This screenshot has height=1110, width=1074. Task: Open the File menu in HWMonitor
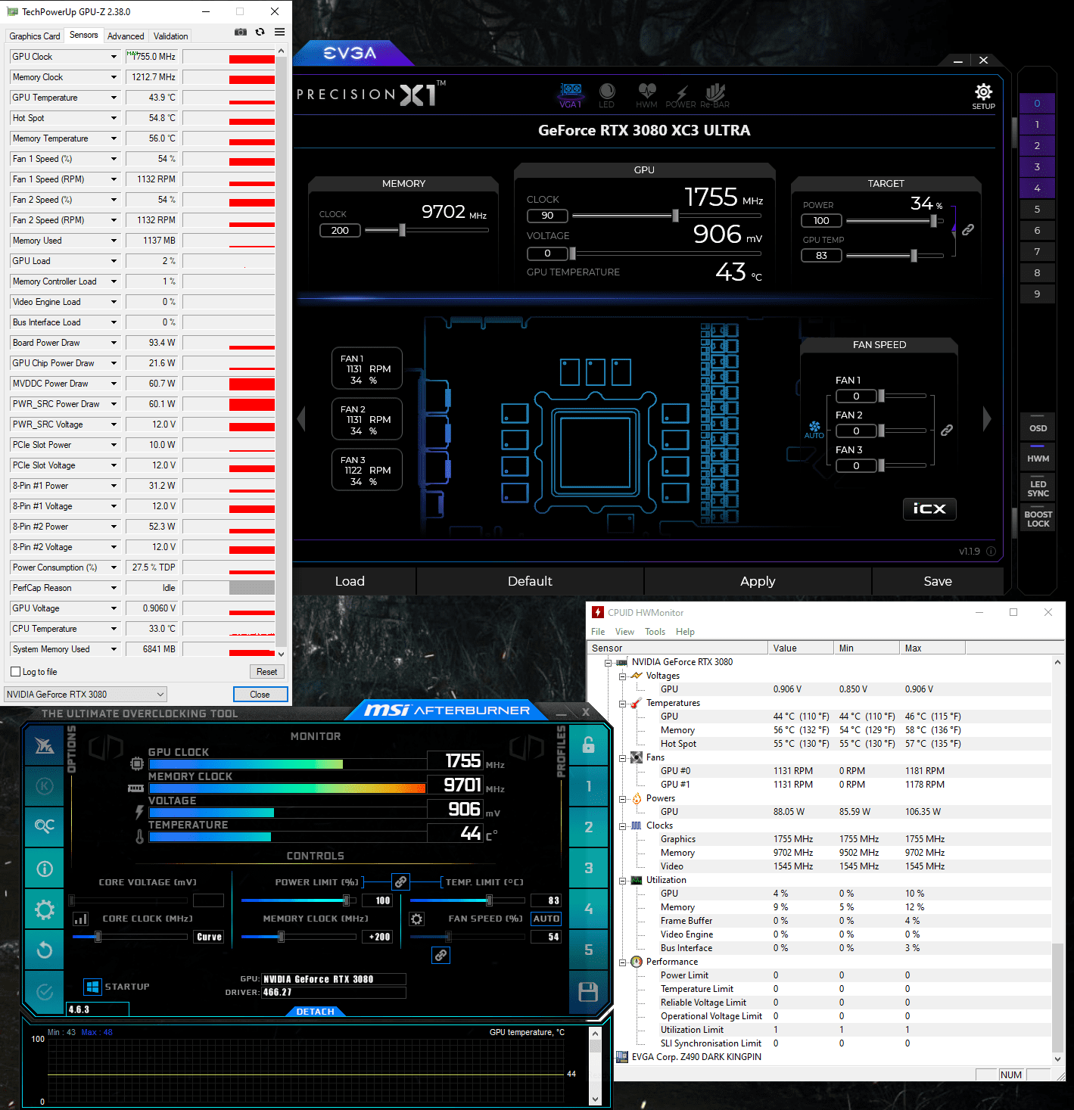(598, 632)
